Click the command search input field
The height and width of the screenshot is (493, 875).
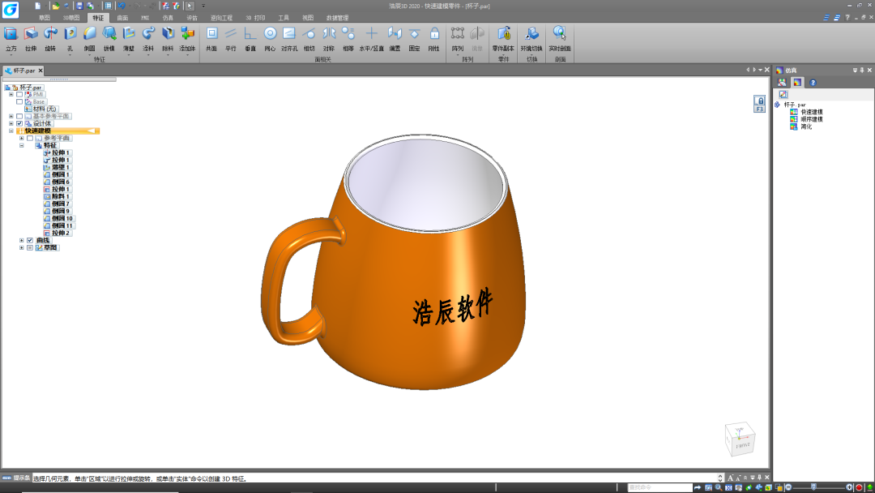coord(660,487)
